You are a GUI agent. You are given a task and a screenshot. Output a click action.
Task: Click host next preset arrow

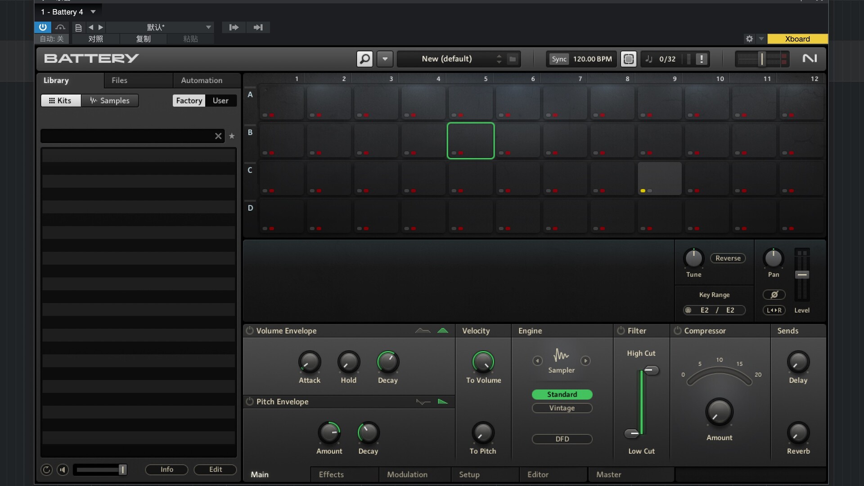[x=100, y=27]
